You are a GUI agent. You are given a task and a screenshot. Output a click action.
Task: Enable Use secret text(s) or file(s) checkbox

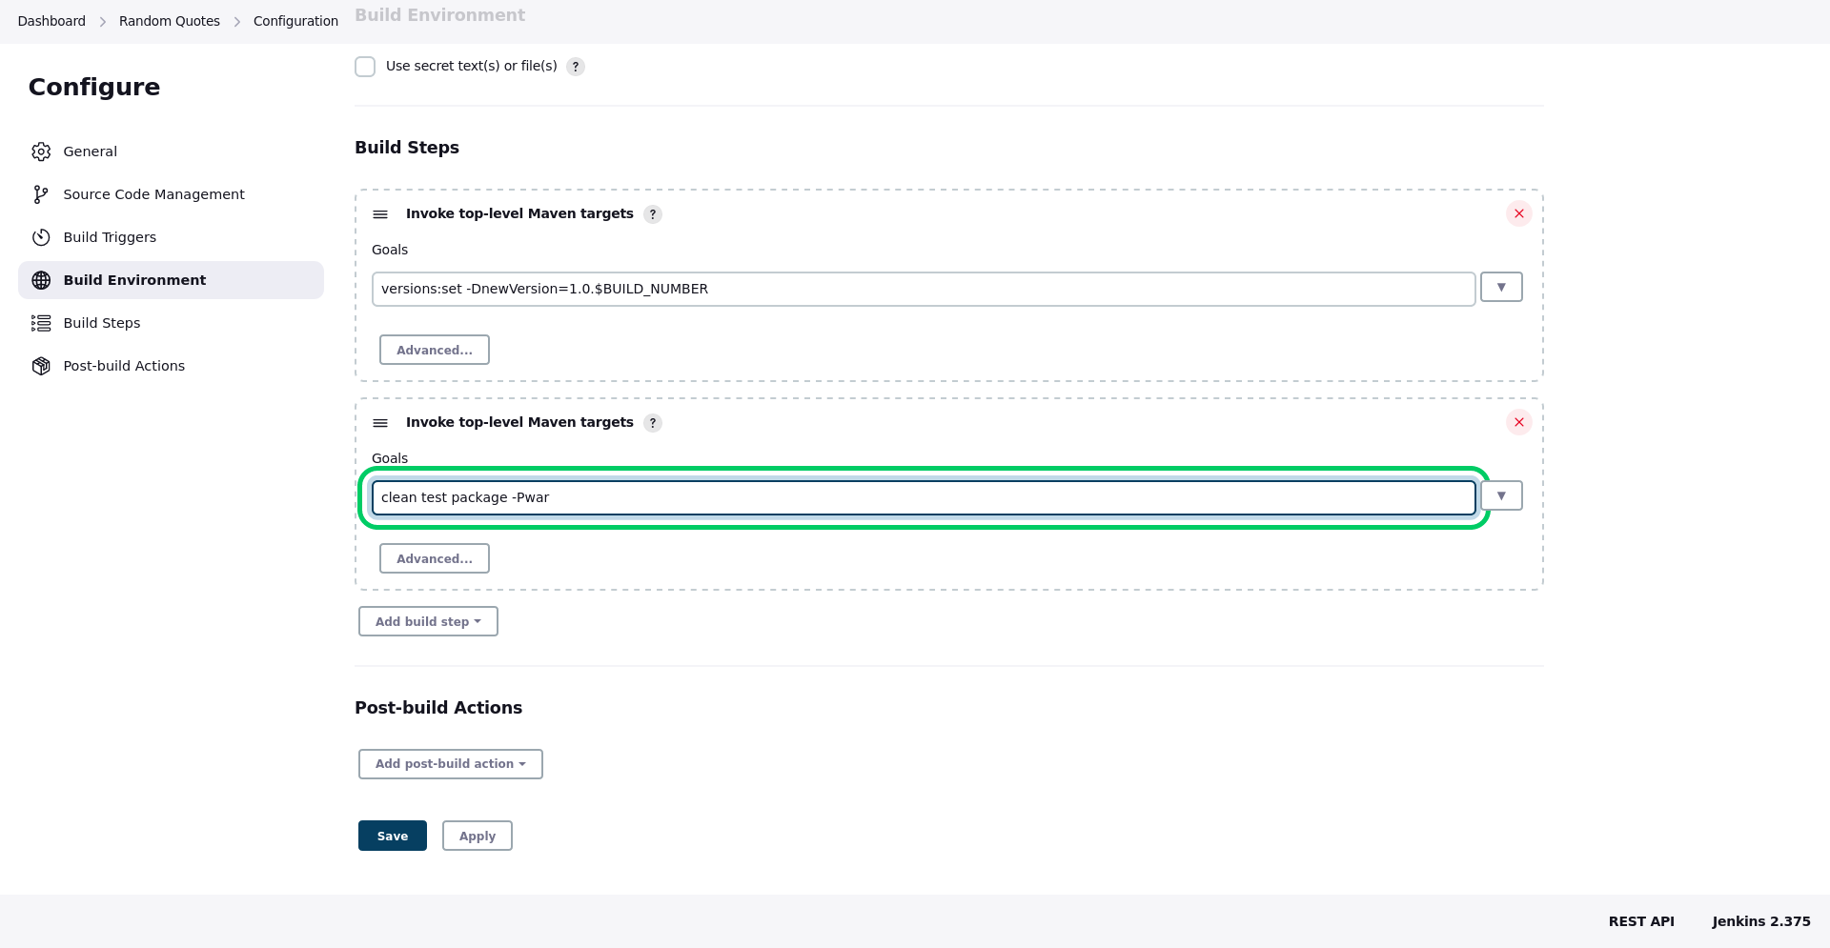[365, 67]
